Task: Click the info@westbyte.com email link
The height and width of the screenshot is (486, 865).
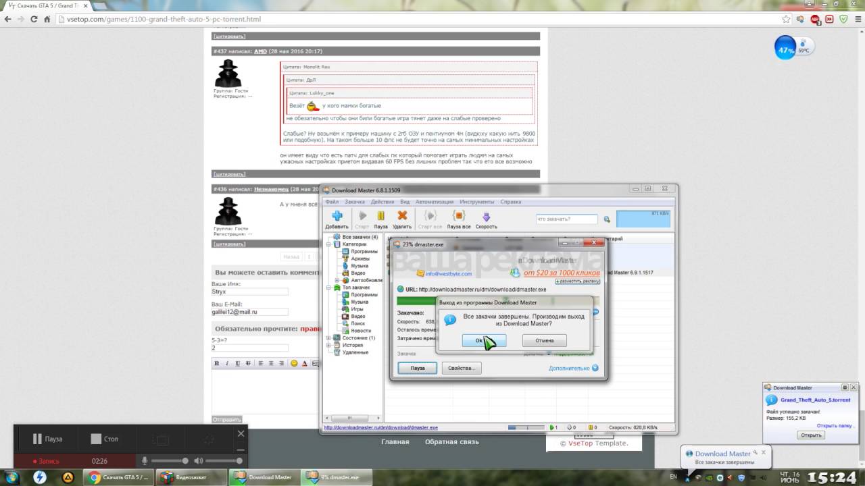Action: pyautogui.click(x=449, y=273)
